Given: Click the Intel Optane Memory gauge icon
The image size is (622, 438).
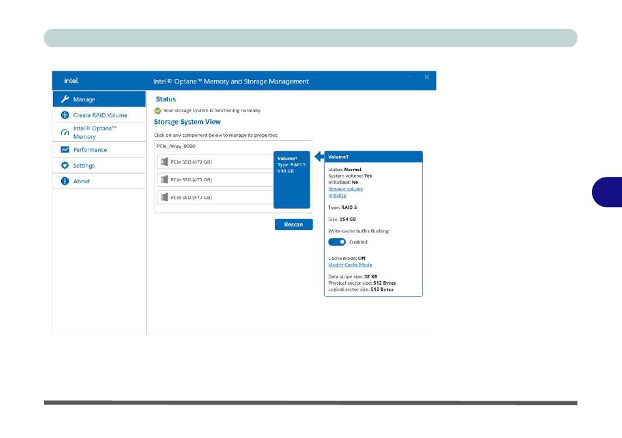Looking at the screenshot, I should 65,132.
